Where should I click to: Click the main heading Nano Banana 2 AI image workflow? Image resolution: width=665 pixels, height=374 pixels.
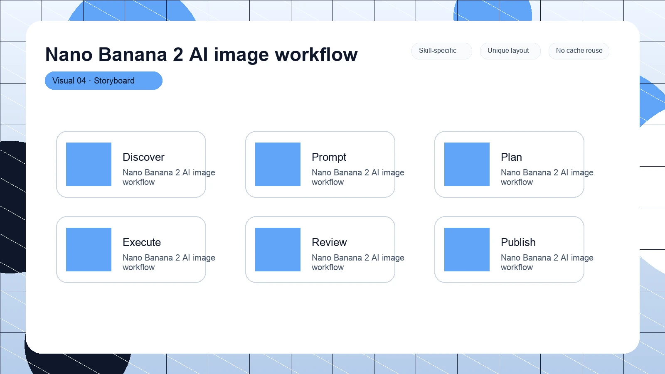(201, 54)
